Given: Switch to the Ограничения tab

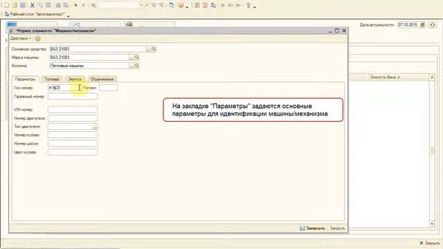Looking at the screenshot, I should 102,79.
